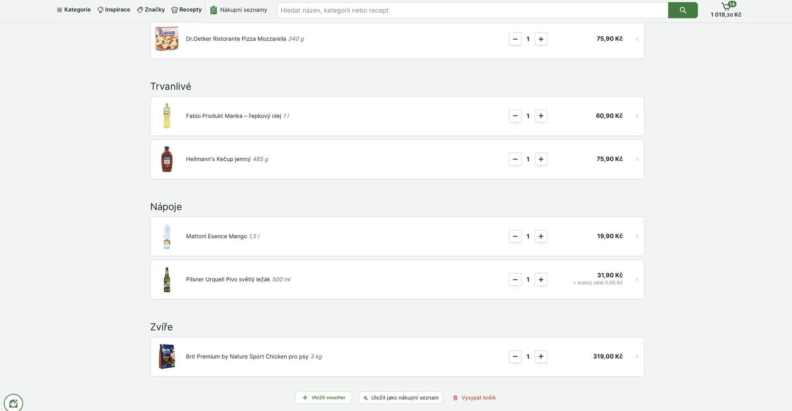This screenshot has width=792, height=411.
Task: Remove Mattoni Esence Mango from cart
Action: (x=637, y=236)
